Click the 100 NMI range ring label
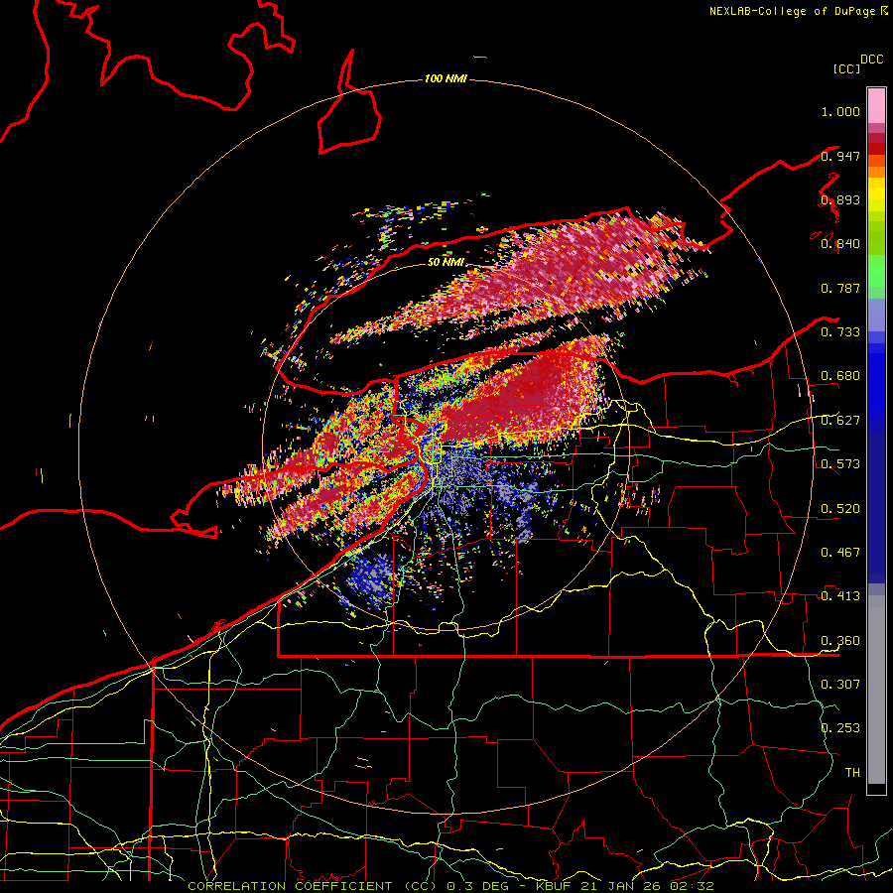This screenshot has height=893, width=893. 446,78
